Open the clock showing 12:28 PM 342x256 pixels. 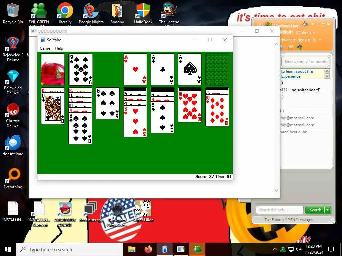[313, 249]
